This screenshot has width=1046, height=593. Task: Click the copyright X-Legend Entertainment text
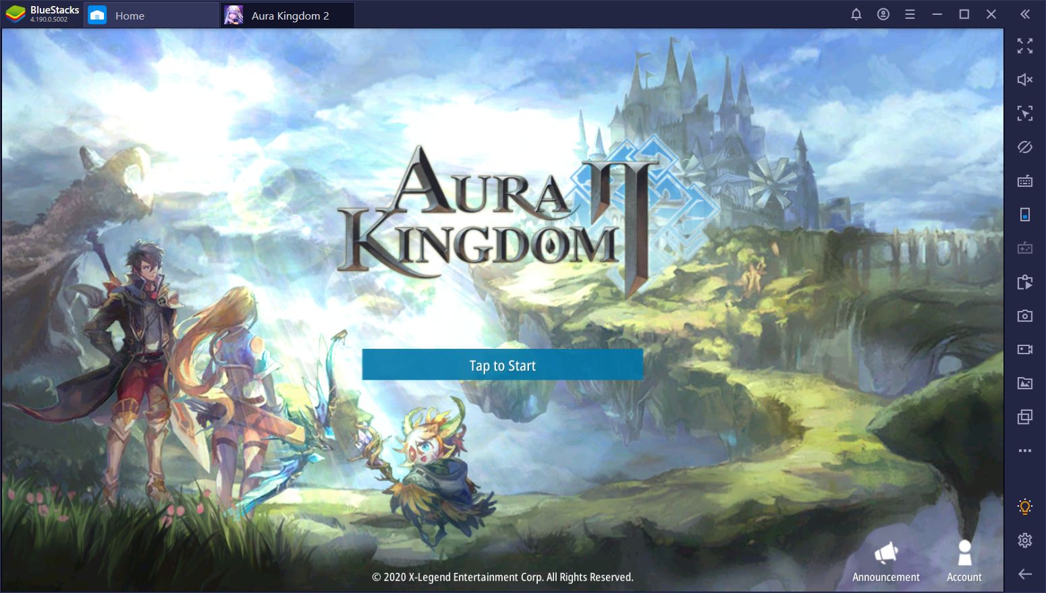pyautogui.click(x=503, y=577)
